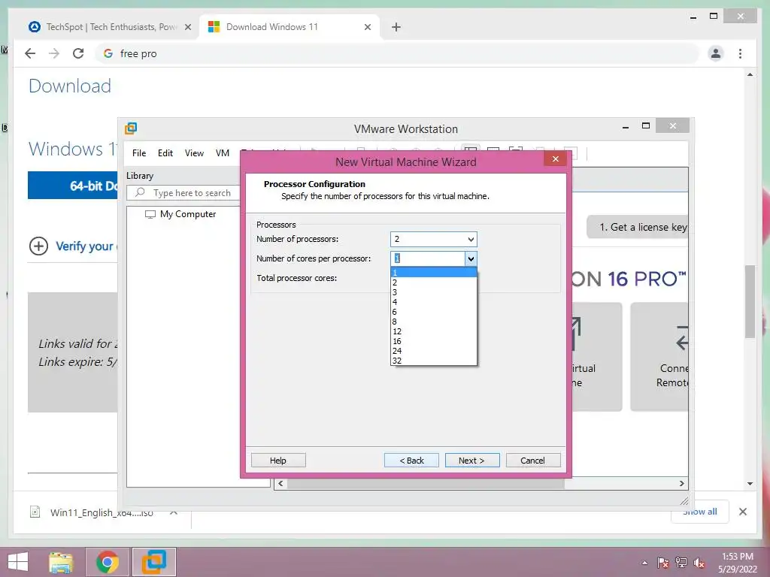Choose 6 cores per processor
Image resolution: width=770 pixels, height=577 pixels.
pyautogui.click(x=434, y=312)
